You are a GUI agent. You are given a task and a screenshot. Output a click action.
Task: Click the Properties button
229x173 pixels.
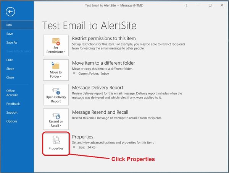click(56, 144)
